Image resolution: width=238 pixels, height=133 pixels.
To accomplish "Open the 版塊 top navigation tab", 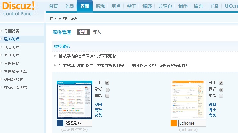I will tap(100, 6).
